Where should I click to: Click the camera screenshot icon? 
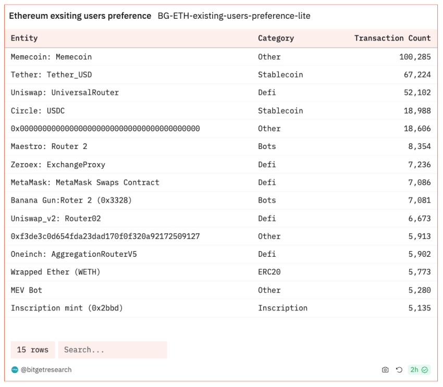pos(385,370)
